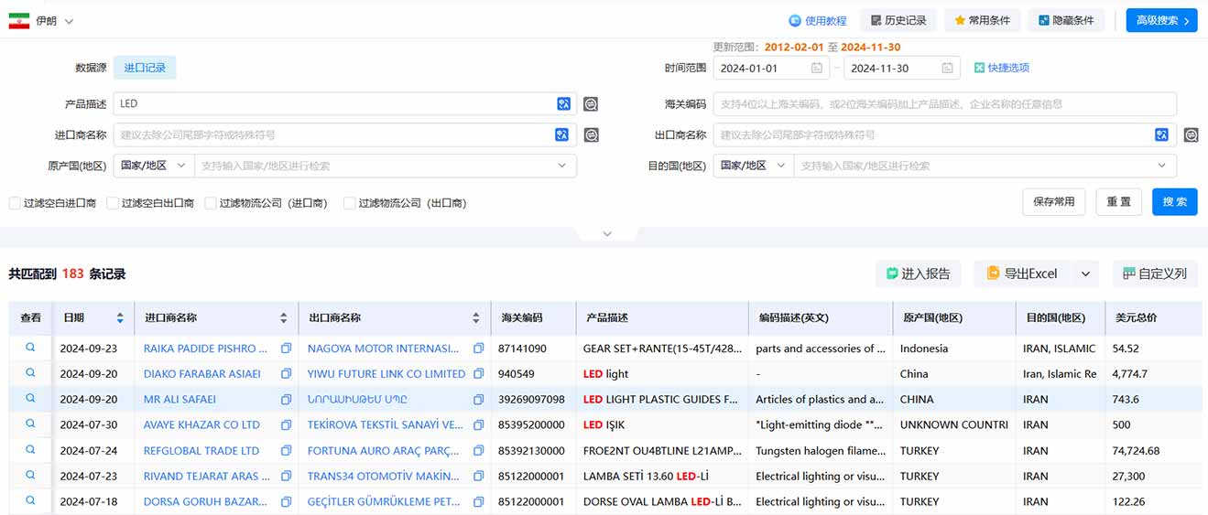Open calendar icon of start date 2024-01-01
Image resolution: width=1208 pixels, height=515 pixels.
click(x=816, y=69)
